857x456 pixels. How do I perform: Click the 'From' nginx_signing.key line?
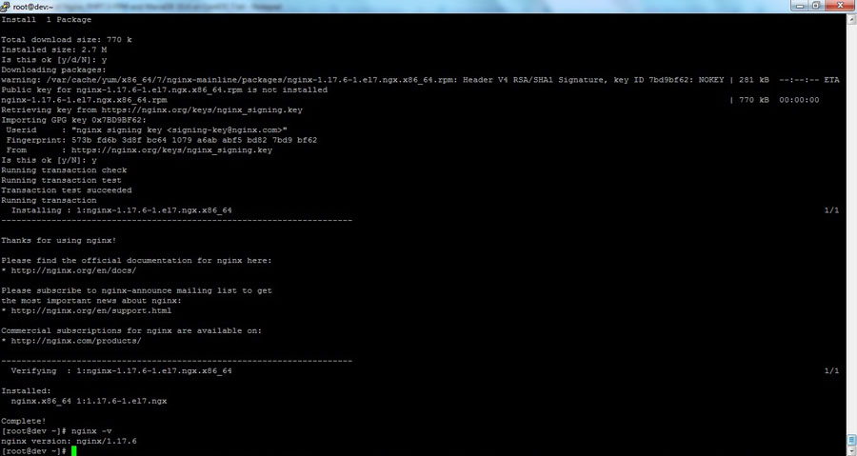(139, 150)
